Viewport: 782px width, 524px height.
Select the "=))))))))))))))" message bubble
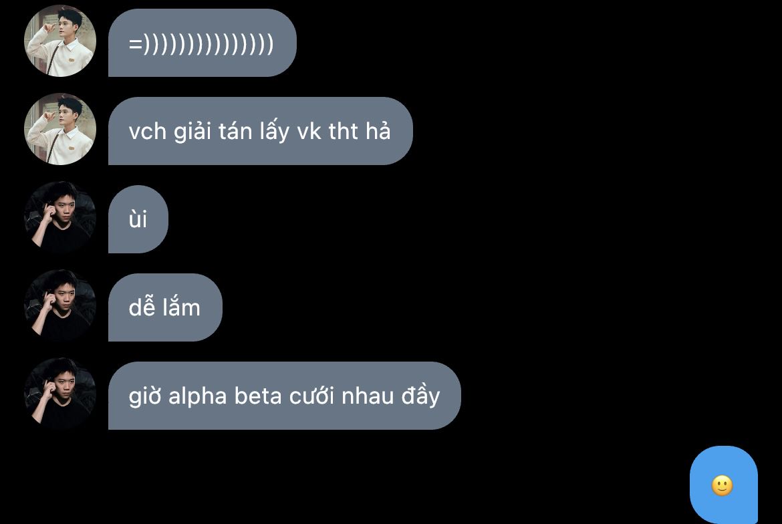coord(203,43)
